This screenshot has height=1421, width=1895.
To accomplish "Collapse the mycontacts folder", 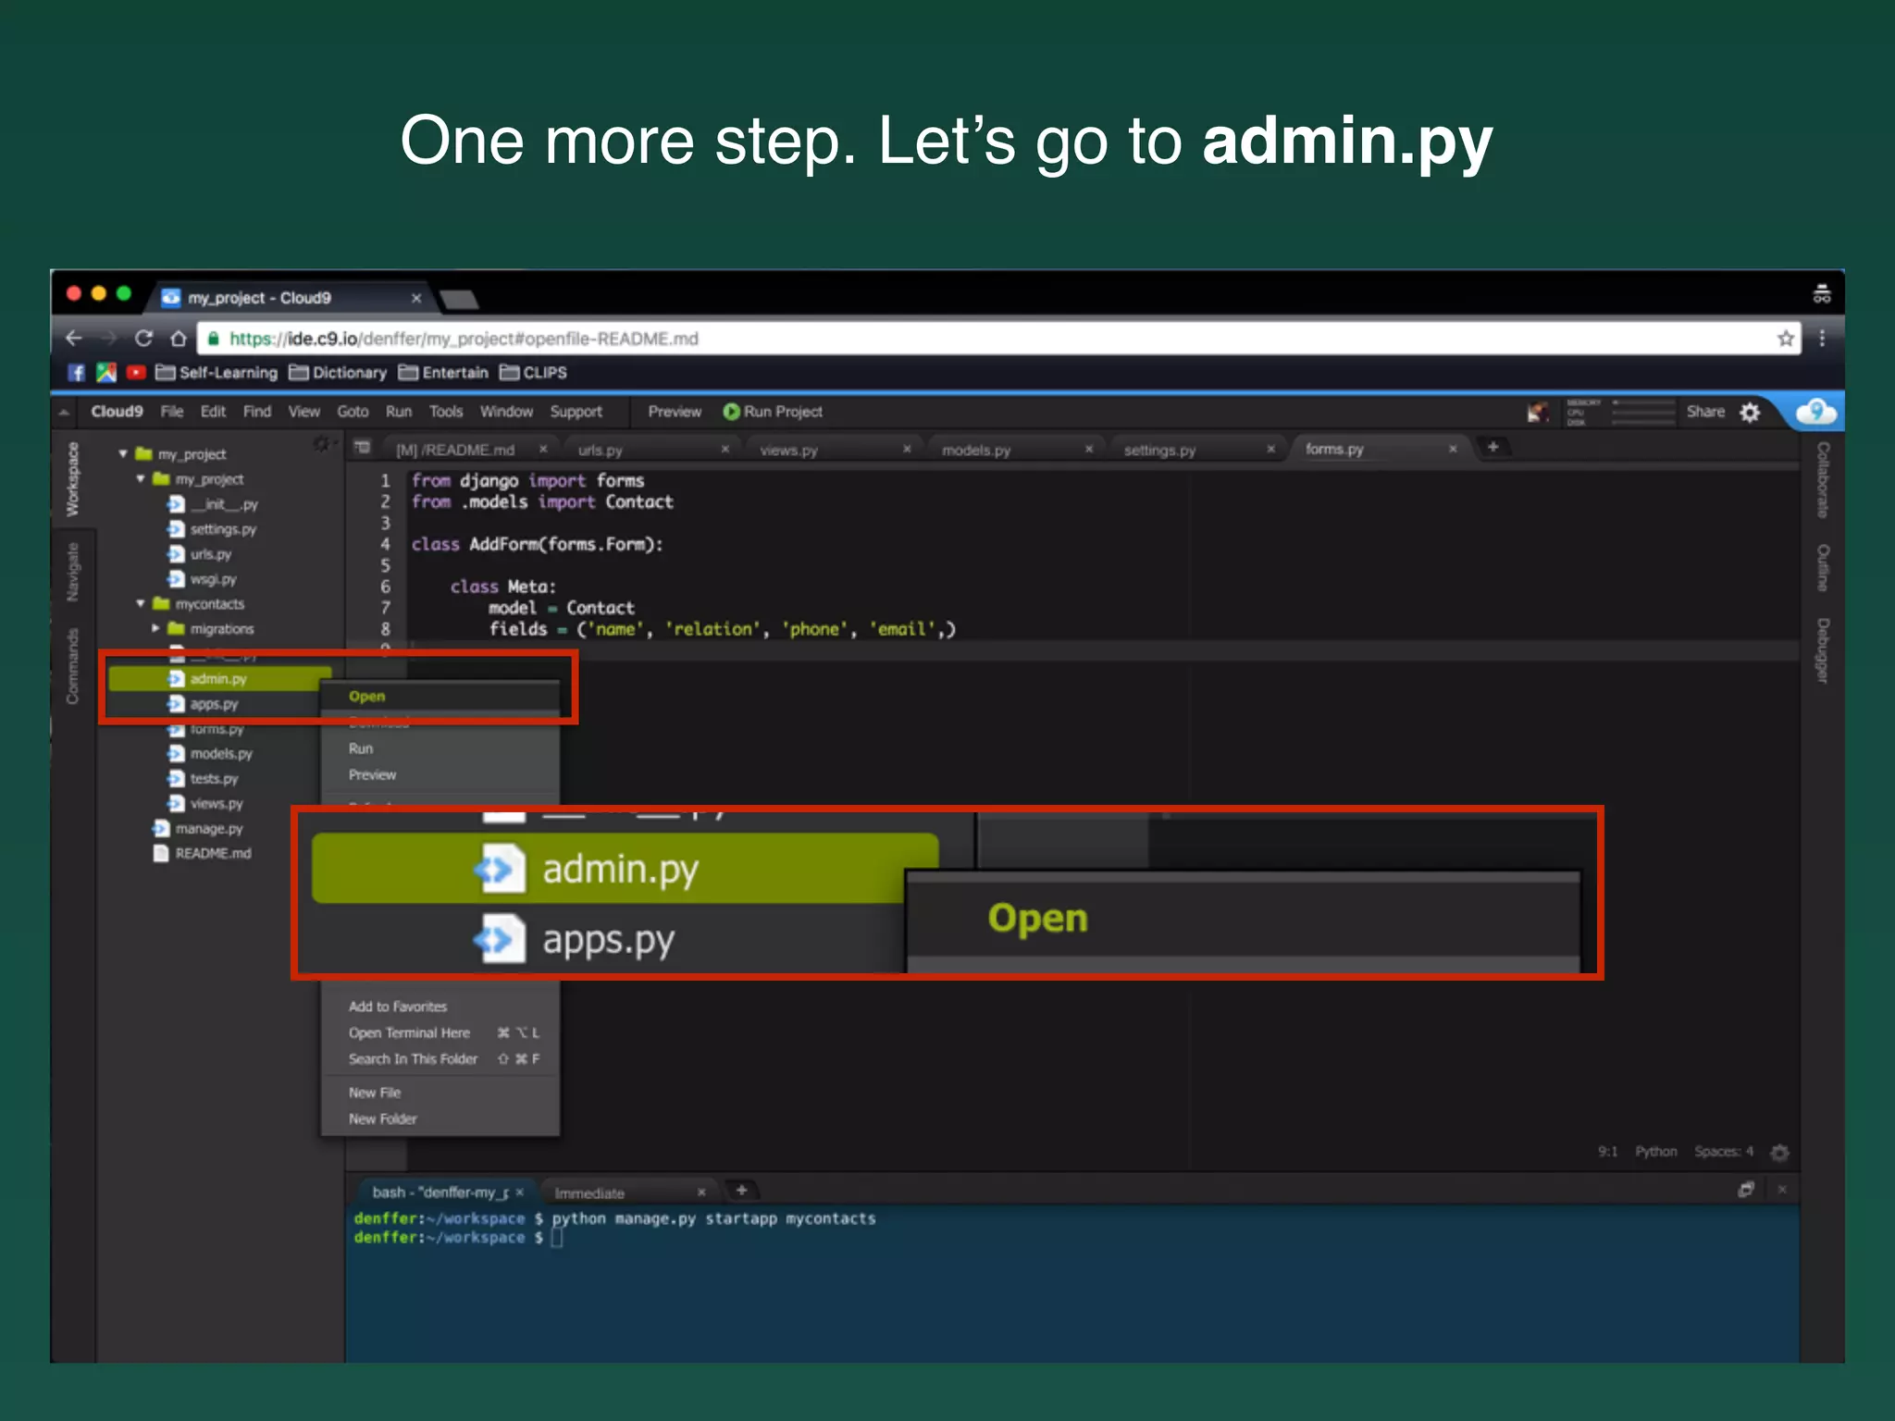I will pos(141,604).
